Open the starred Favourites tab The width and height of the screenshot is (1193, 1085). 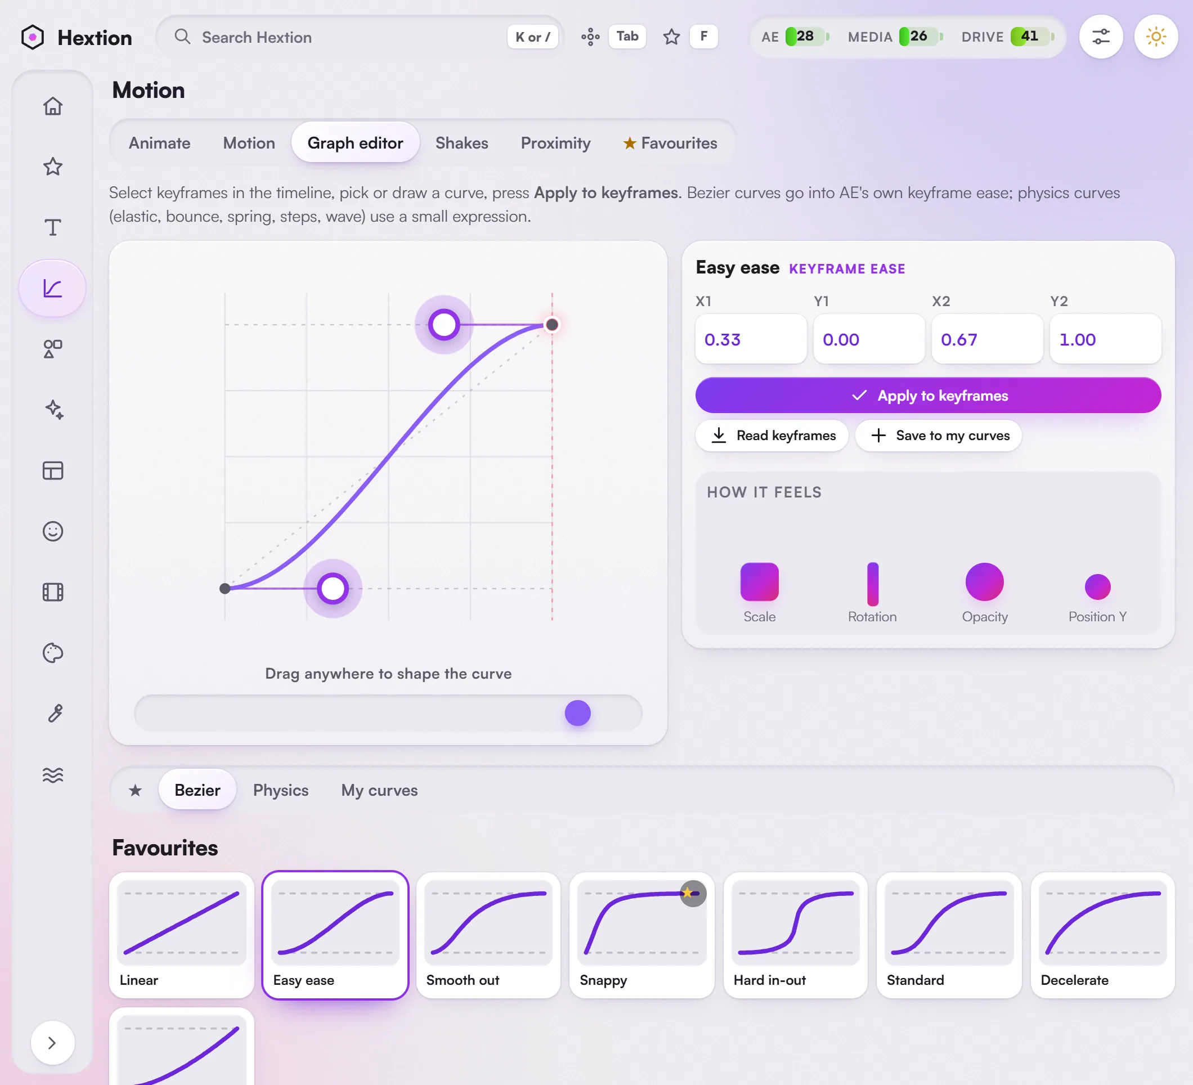(670, 142)
